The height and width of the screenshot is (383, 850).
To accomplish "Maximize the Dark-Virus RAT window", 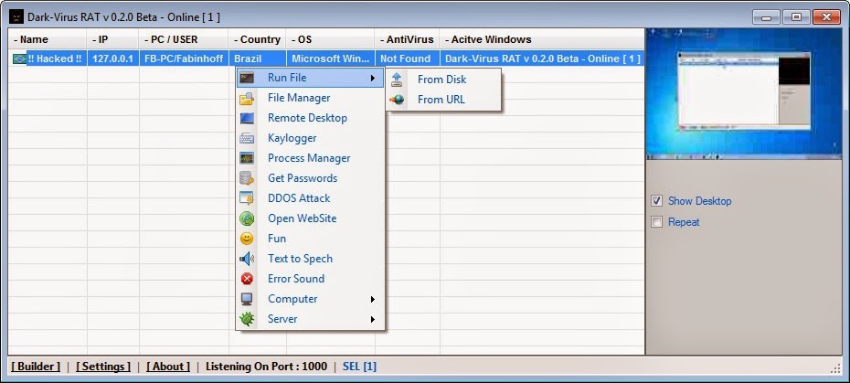I will point(796,16).
